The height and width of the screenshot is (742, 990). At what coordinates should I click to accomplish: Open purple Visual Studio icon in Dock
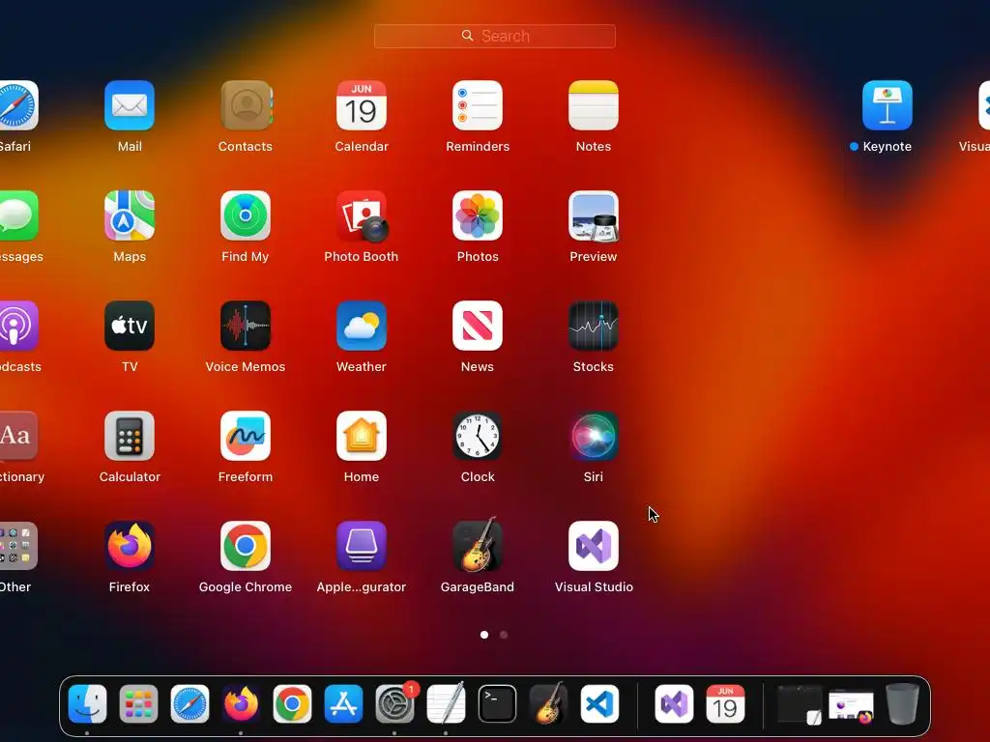pyautogui.click(x=674, y=703)
